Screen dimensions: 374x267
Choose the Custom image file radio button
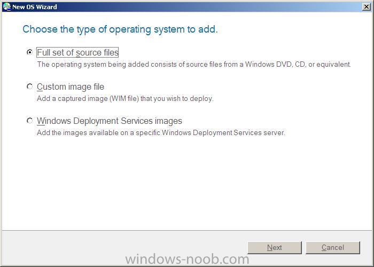coord(29,87)
